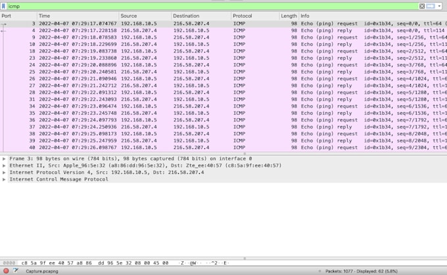Select packet number 28 row
This screenshot has width=447, height=275.
pyautogui.click(x=223, y=93)
